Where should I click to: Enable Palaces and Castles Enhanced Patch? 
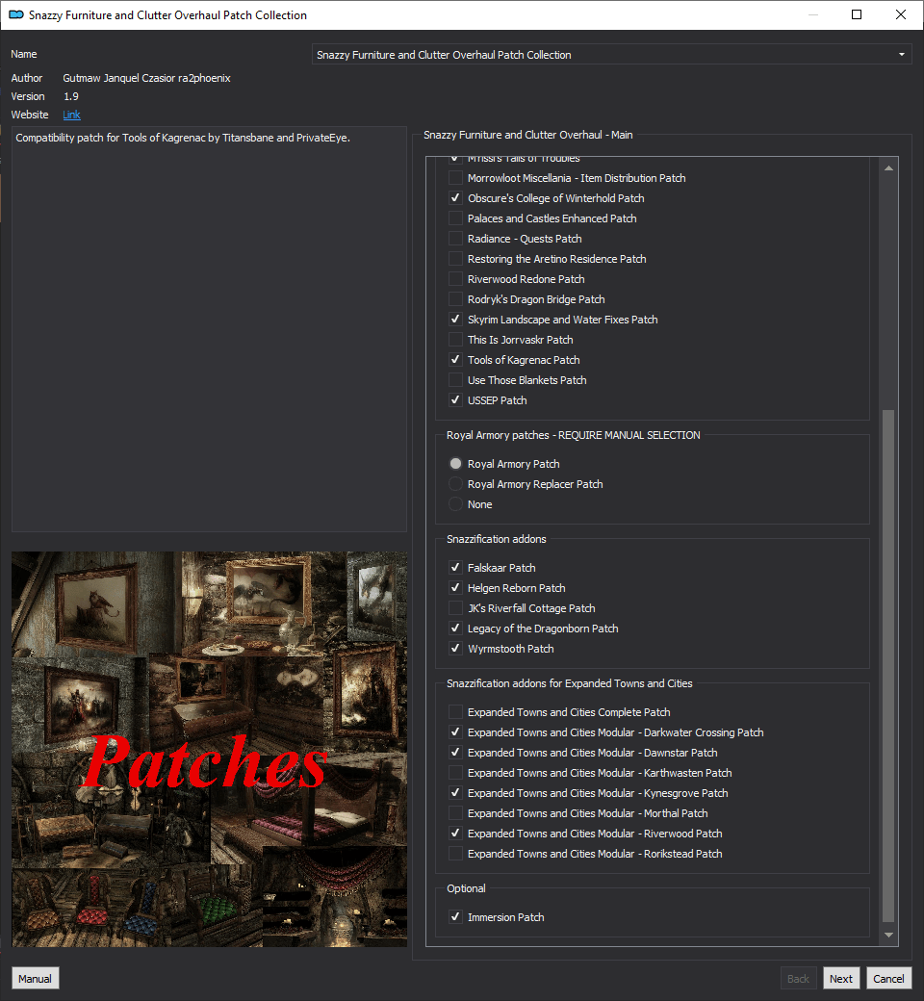tap(455, 218)
